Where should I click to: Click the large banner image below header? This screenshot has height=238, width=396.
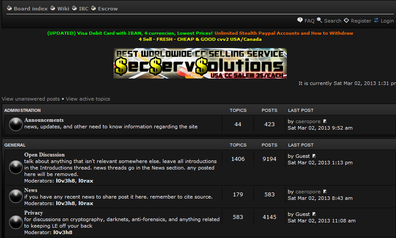point(200,63)
